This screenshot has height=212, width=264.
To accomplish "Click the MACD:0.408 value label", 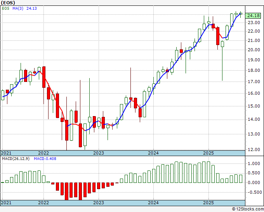I will 45,159.
